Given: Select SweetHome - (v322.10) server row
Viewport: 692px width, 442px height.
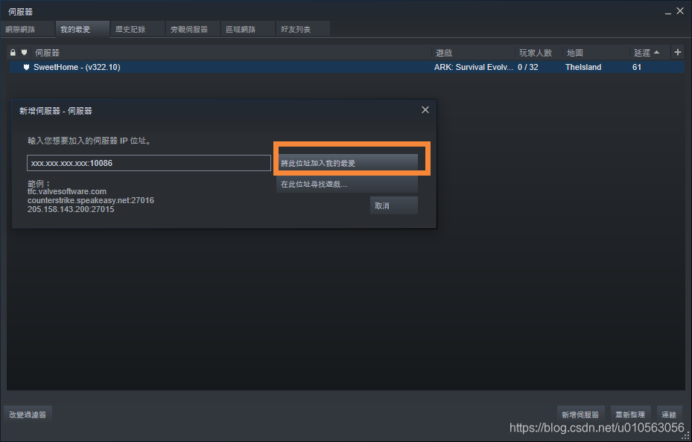Looking at the screenshot, I should pos(346,67).
